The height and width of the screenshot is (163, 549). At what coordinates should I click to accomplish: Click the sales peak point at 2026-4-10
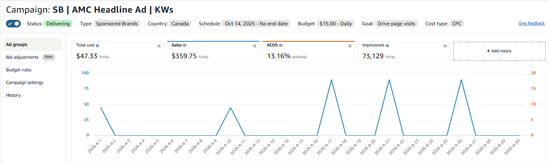pyautogui.click(x=230, y=108)
